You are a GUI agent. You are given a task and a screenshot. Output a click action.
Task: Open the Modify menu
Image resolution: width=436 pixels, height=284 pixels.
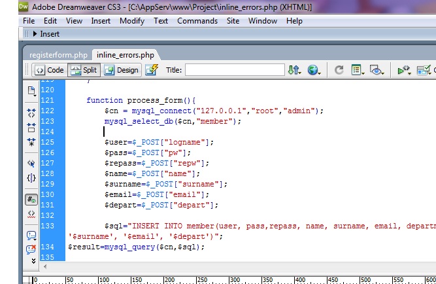pyautogui.click(x=132, y=21)
